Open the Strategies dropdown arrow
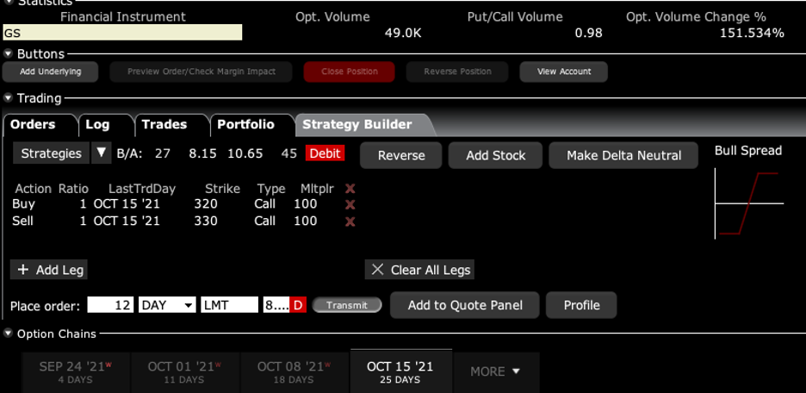806x393 pixels. 102,153
